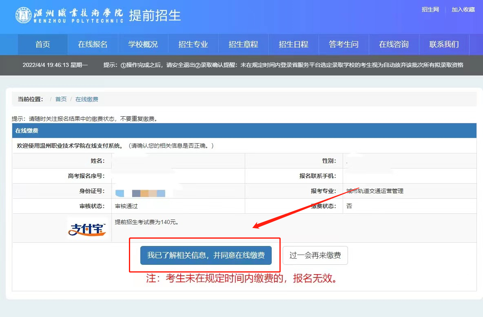Click the 招生网 link at top right
Screen dimensions: 483x317
(x=430, y=10)
